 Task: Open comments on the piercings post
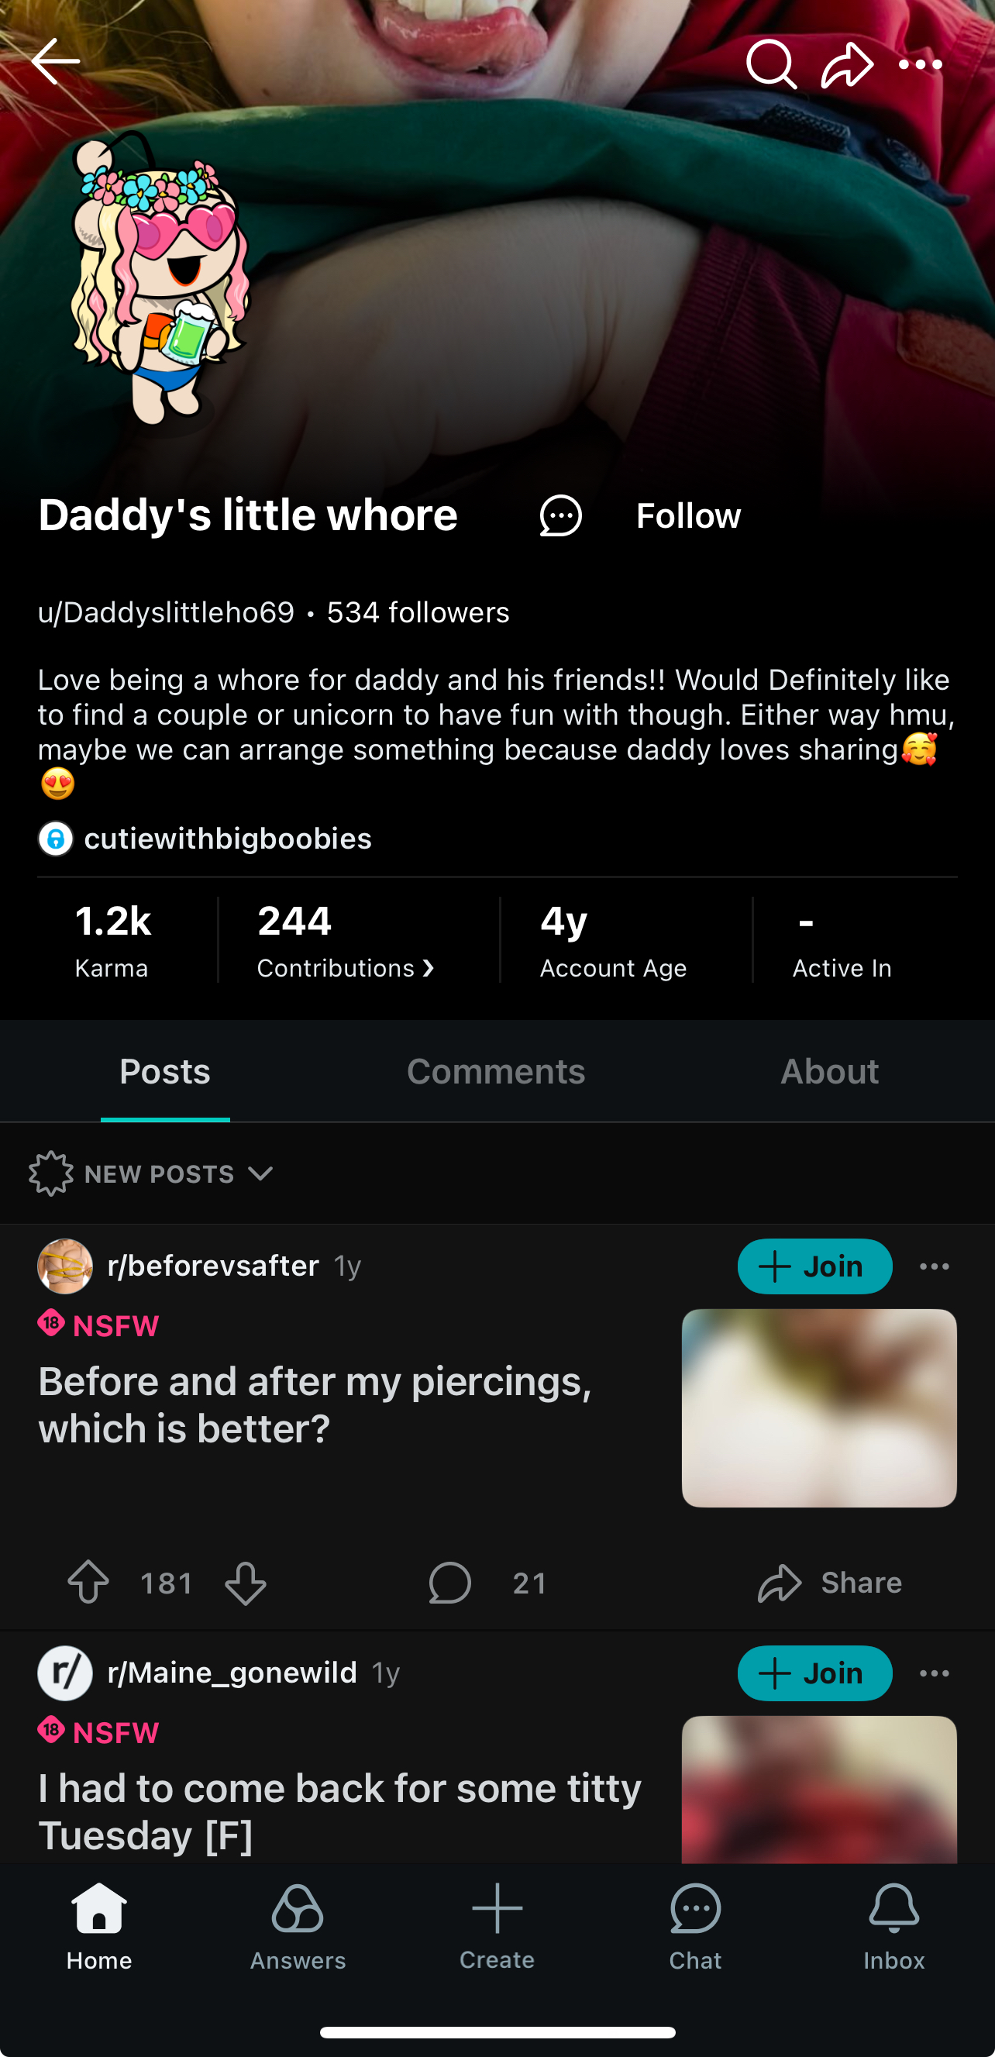450,1582
